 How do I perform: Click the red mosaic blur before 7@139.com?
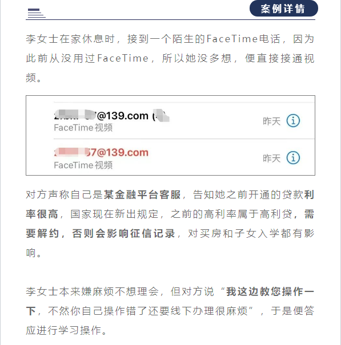pos(70,152)
